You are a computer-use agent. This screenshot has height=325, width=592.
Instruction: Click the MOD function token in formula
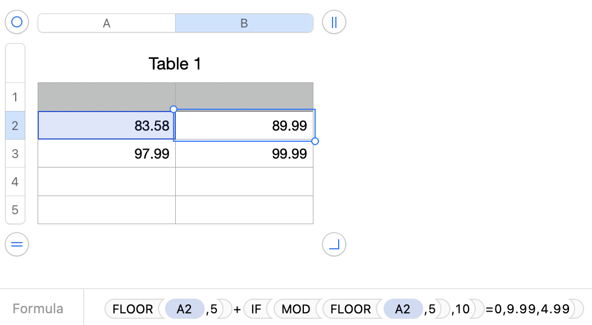pyautogui.click(x=296, y=309)
